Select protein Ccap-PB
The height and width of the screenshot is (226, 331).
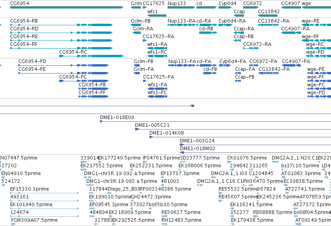pyautogui.click(x=238, y=81)
